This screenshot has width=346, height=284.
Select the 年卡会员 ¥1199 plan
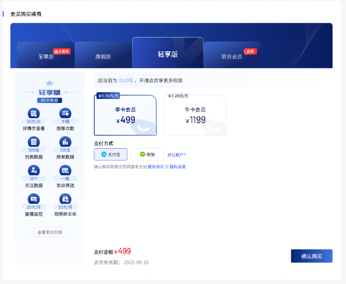coord(195,115)
